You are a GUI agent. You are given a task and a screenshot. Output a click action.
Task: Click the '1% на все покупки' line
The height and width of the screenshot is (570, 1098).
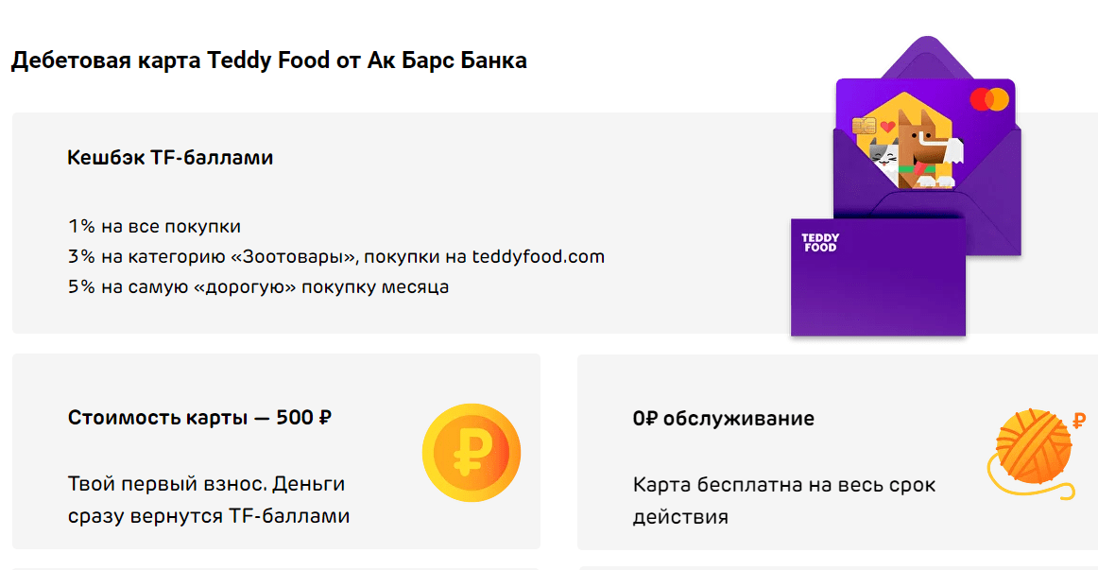tap(154, 227)
